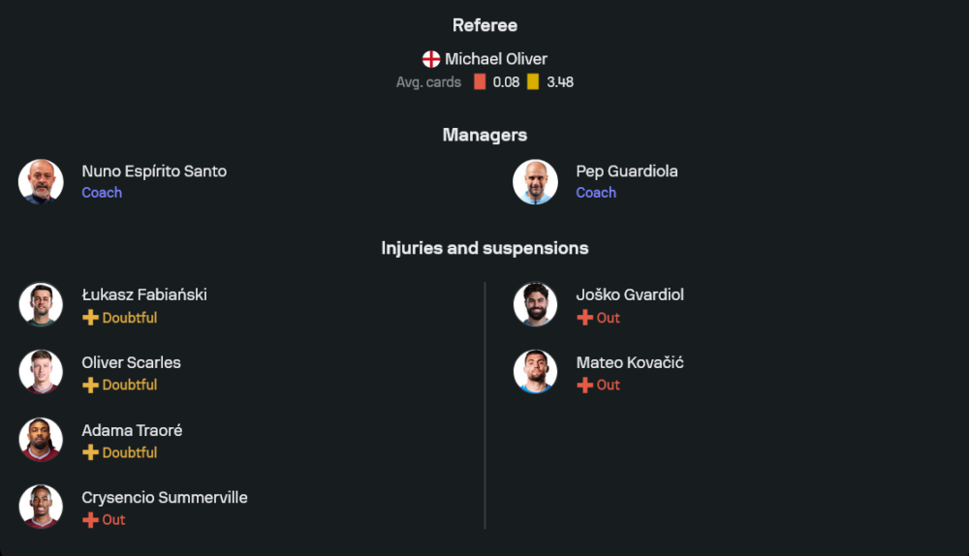
Task: Open referee Michael Oliver's page
Action: coord(495,59)
